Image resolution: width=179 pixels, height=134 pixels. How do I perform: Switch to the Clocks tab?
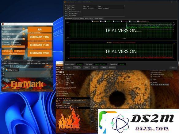pyautogui.click(x=91, y=18)
